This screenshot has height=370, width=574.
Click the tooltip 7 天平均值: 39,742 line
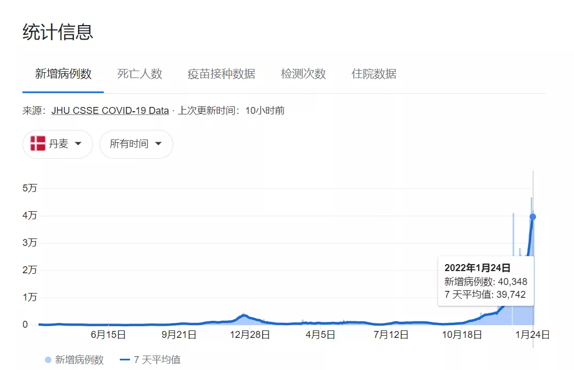point(485,295)
